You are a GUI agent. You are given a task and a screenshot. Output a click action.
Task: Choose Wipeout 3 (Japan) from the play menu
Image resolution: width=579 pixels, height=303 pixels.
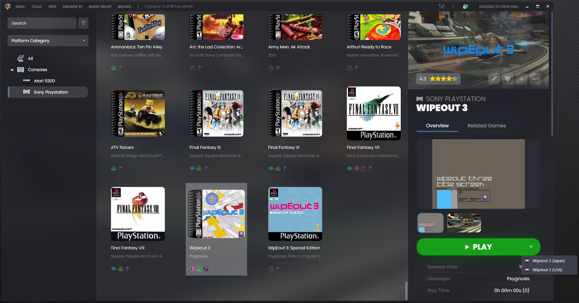coord(549,261)
